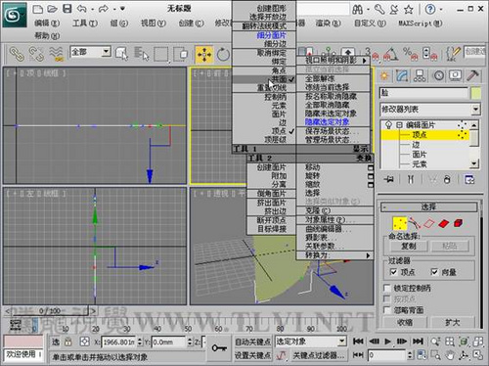489x366 pixels.
Task: Click the object color swatch beside name
Action: pyautogui.click(x=476, y=93)
